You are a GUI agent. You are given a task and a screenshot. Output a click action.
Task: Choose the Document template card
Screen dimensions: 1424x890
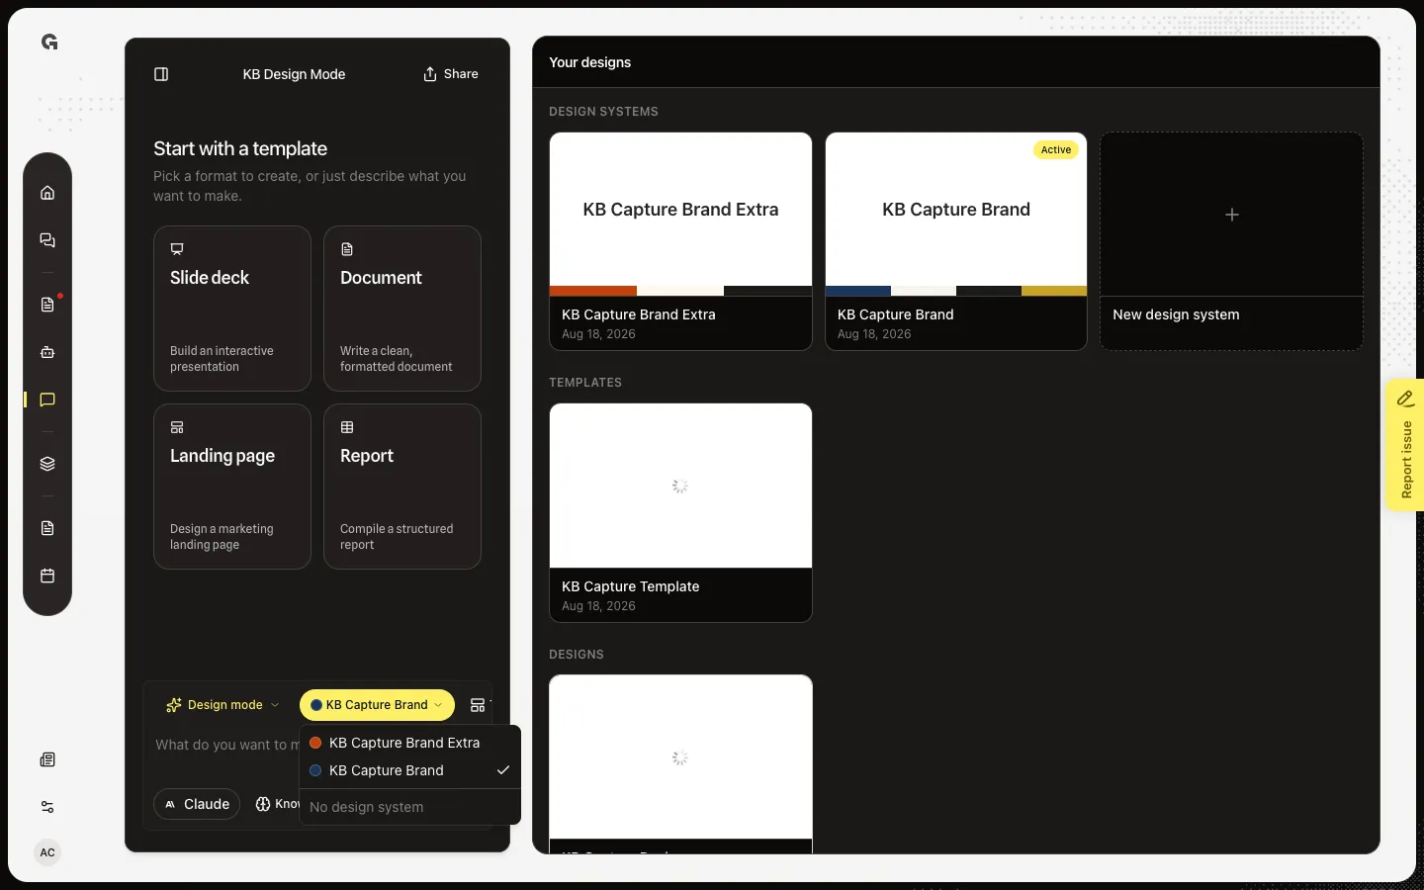tap(402, 309)
